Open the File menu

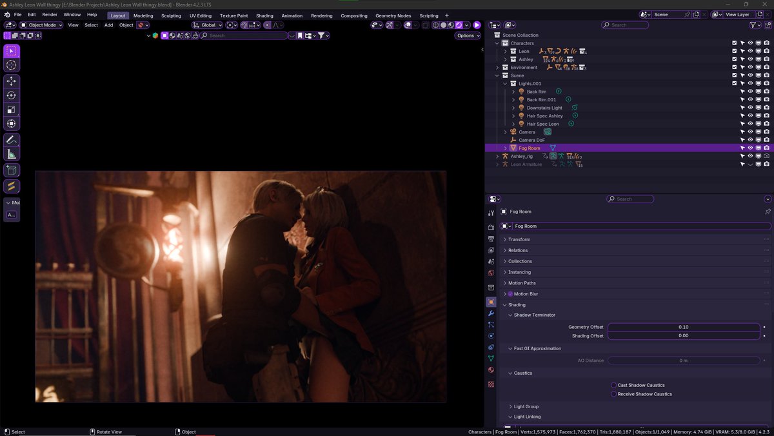tap(17, 14)
